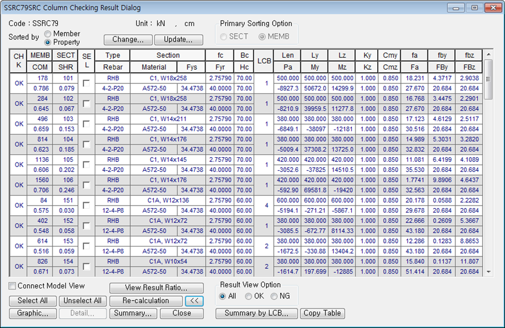Click the MEMB column header
This screenshot has width=505, height=328.
40,56
